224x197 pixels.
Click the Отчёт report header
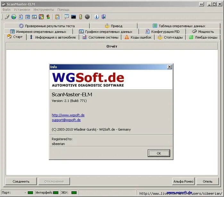pos(112,46)
